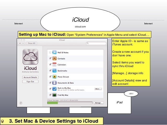
Task: Click the iPad device box
Action: 119,103
